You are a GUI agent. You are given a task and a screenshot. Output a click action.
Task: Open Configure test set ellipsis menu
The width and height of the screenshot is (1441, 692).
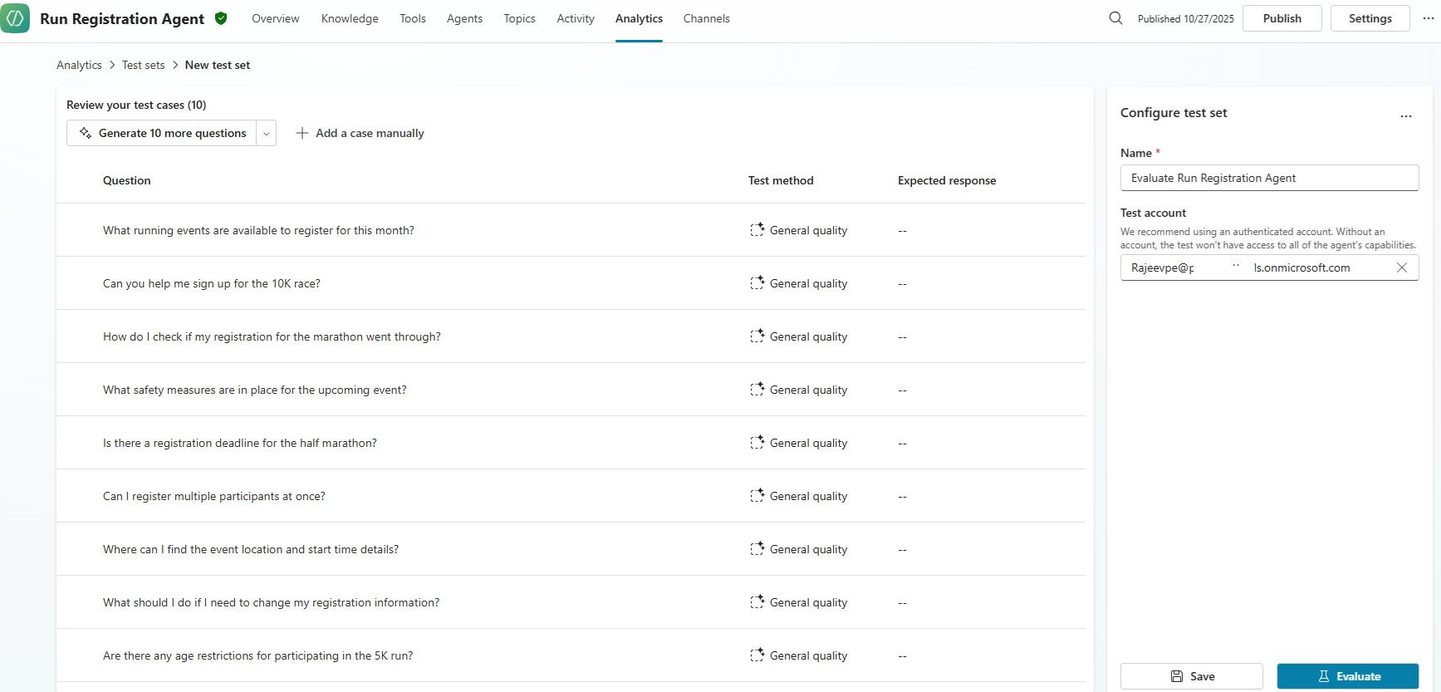(x=1405, y=116)
